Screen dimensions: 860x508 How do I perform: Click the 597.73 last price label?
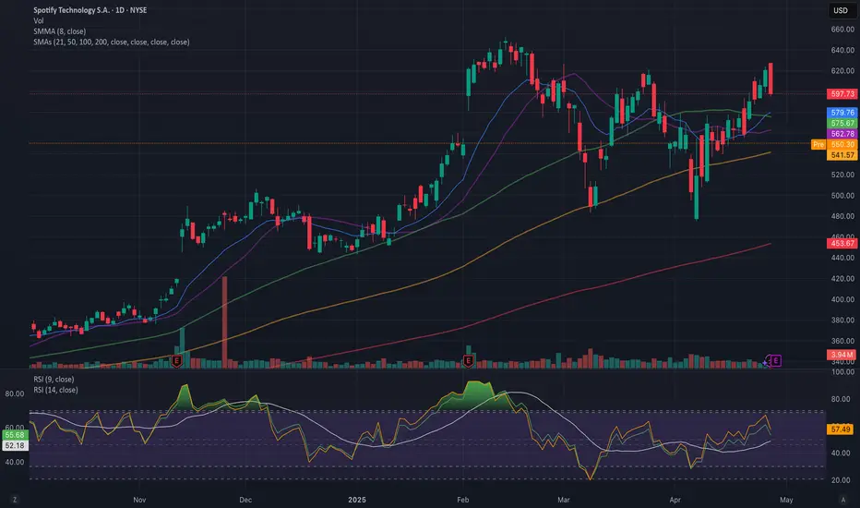842,94
